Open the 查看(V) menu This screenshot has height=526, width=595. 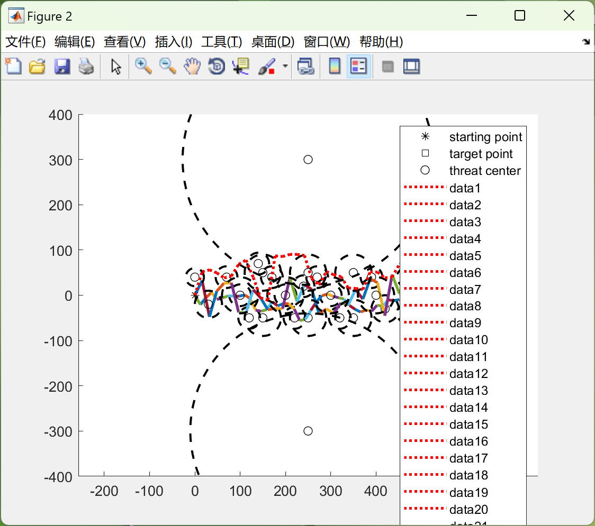pyautogui.click(x=124, y=42)
